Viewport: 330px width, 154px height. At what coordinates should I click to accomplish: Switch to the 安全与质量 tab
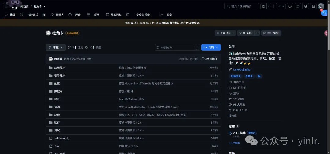(x=138, y=15)
